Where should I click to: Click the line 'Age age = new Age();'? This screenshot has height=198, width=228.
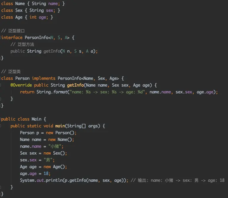(44, 167)
